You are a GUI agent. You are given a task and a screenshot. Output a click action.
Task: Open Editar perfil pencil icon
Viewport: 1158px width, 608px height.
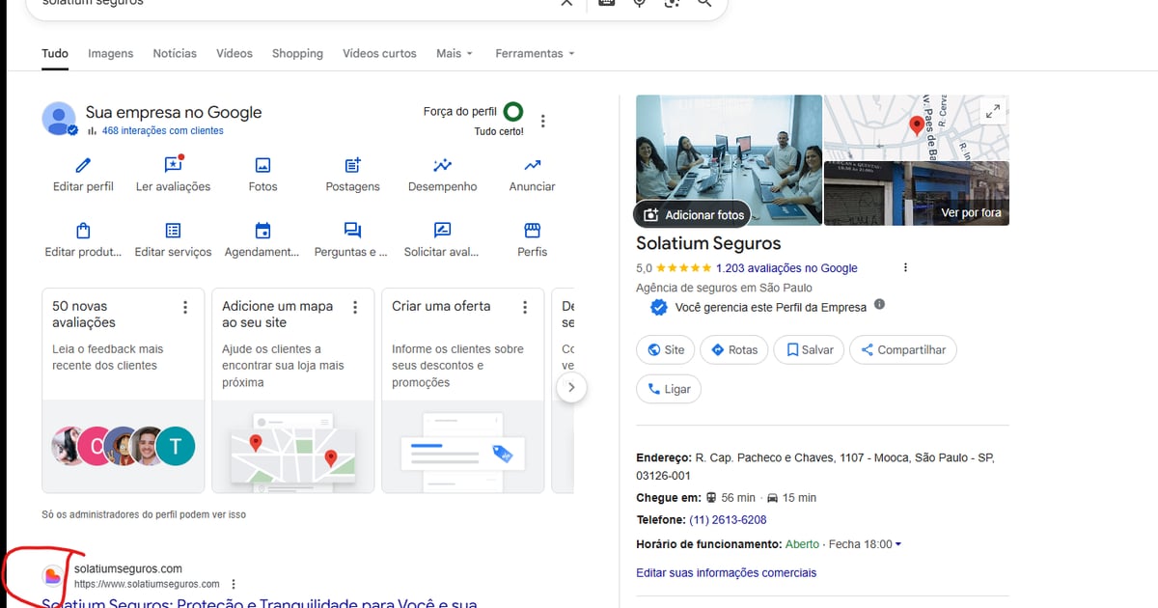(83, 165)
